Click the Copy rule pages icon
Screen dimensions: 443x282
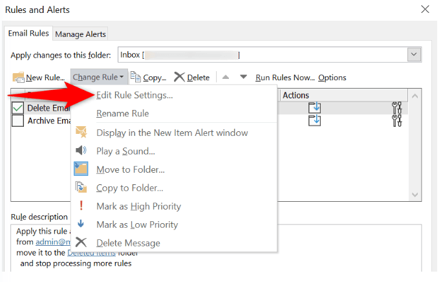coord(136,76)
